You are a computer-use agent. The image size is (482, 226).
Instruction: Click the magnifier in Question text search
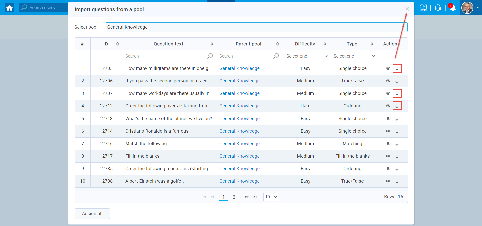[x=210, y=56]
